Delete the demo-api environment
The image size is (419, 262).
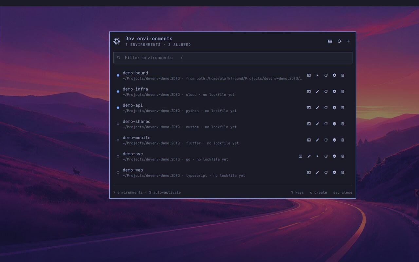click(x=343, y=108)
